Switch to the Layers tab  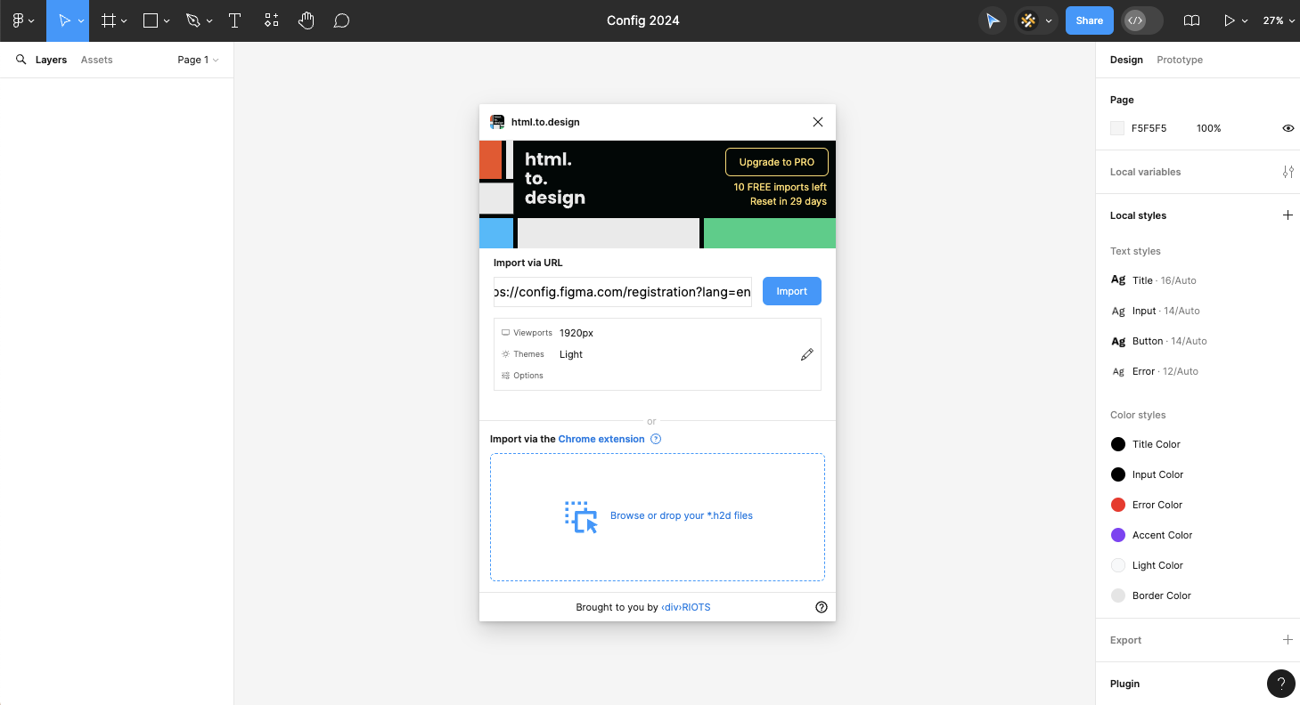pos(51,60)
